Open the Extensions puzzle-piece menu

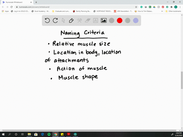pos(172,7)
